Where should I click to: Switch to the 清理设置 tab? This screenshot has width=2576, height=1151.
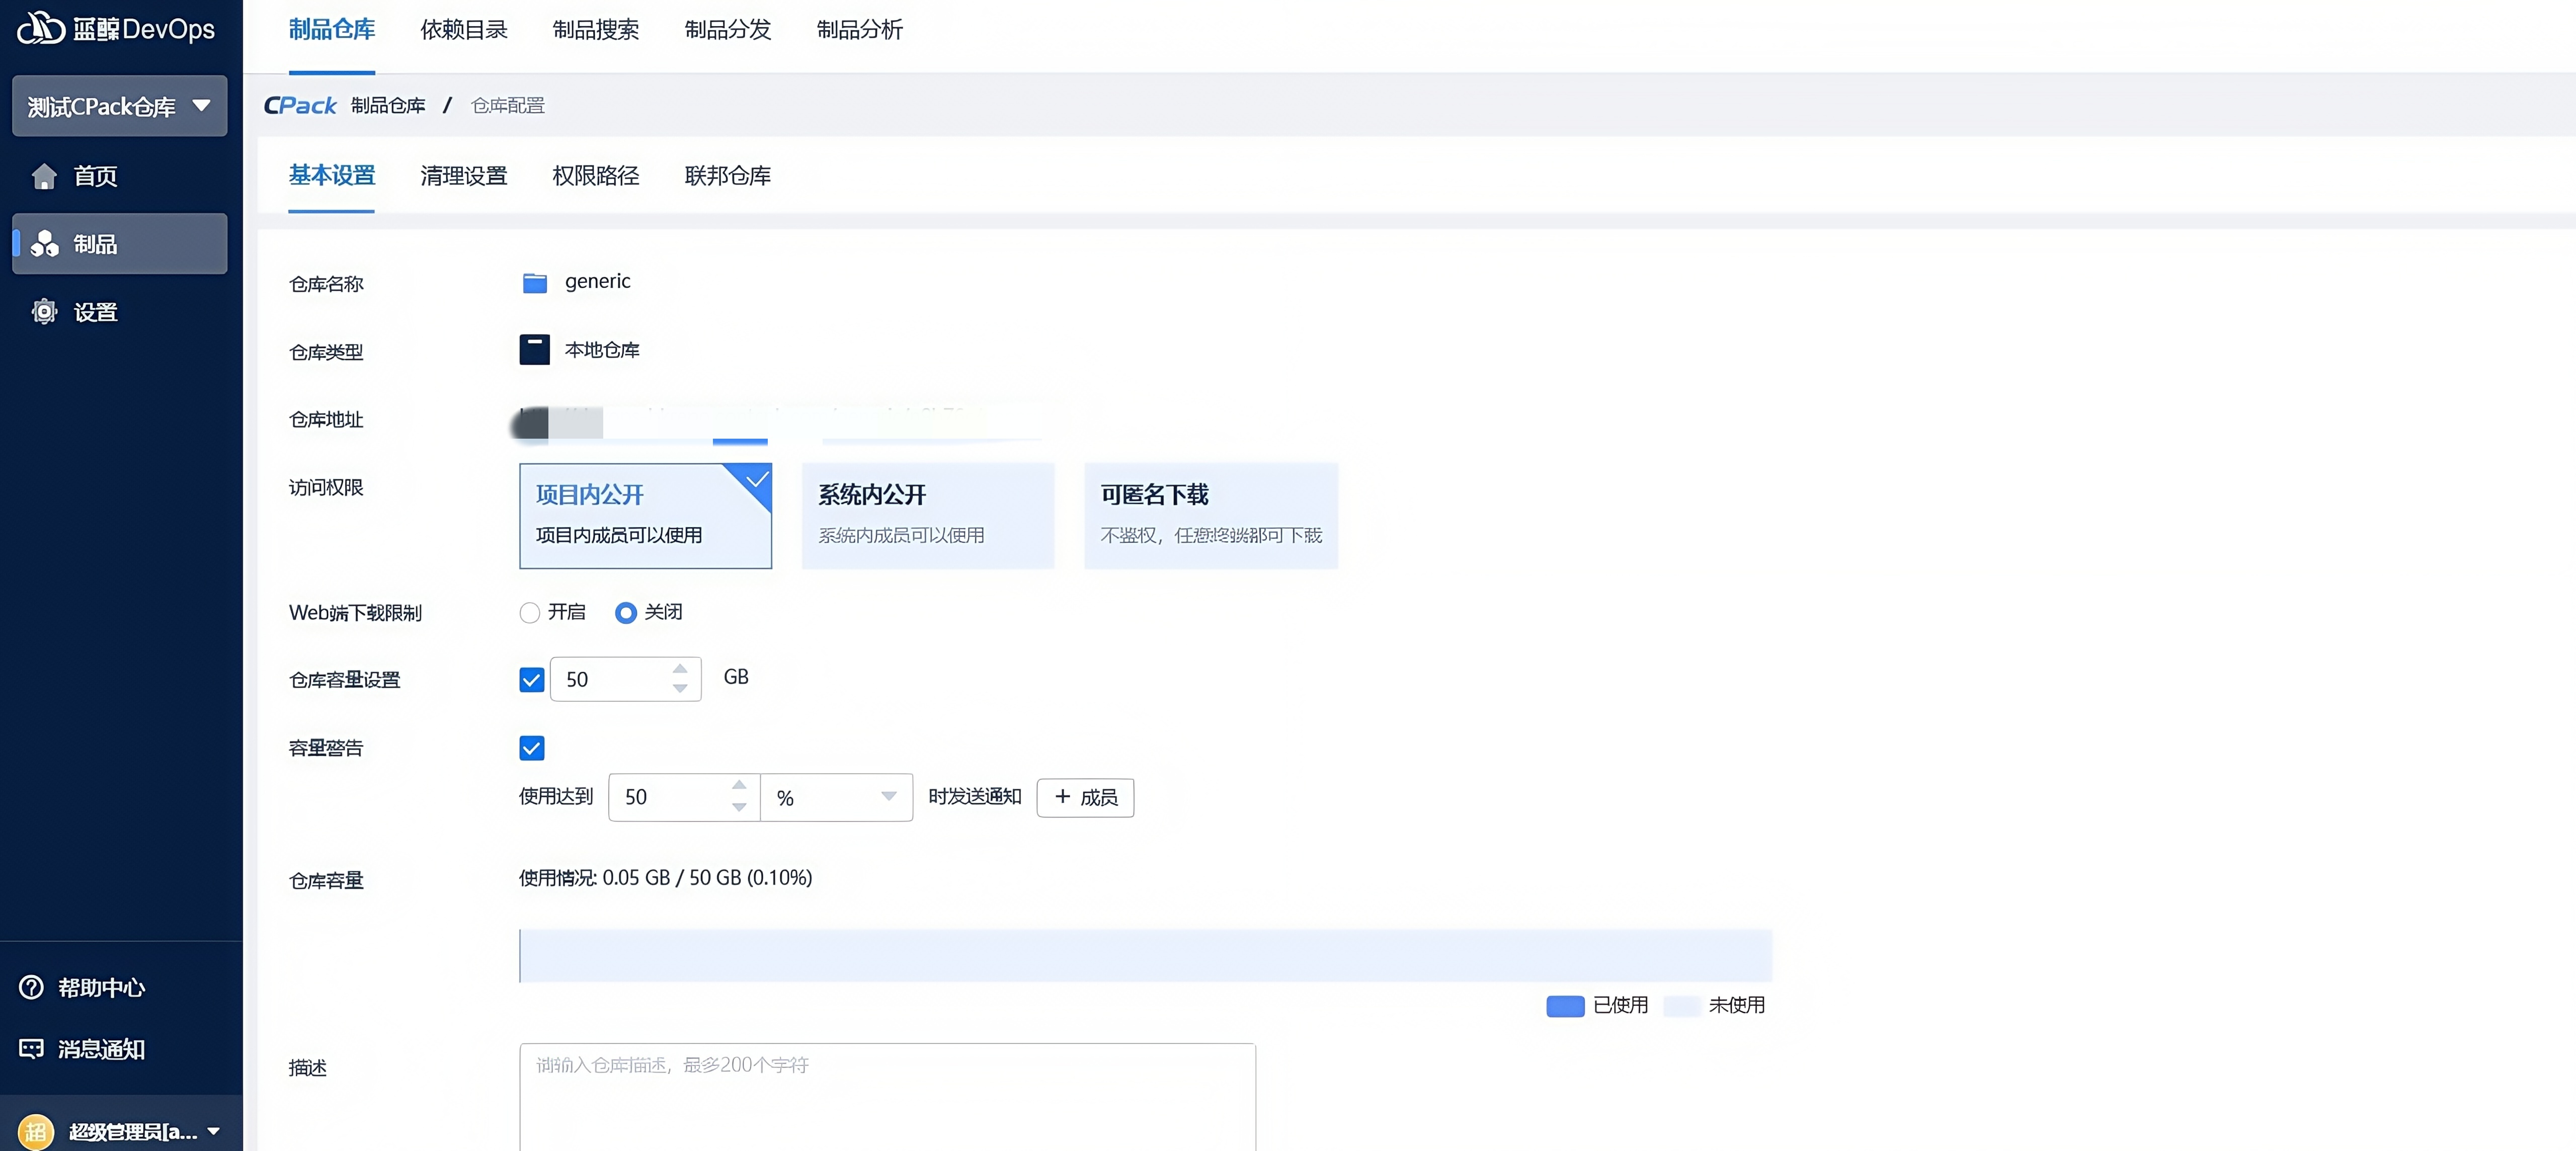point(464,176)
